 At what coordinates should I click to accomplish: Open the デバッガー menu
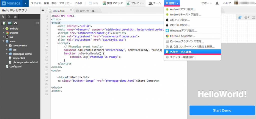click(x=65, y=3)
